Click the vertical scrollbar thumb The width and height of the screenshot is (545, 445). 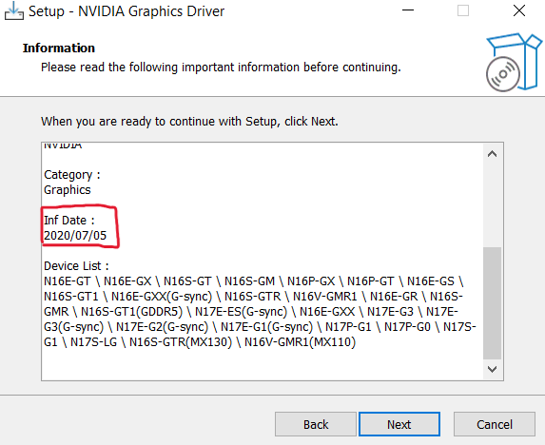(492, 303)
